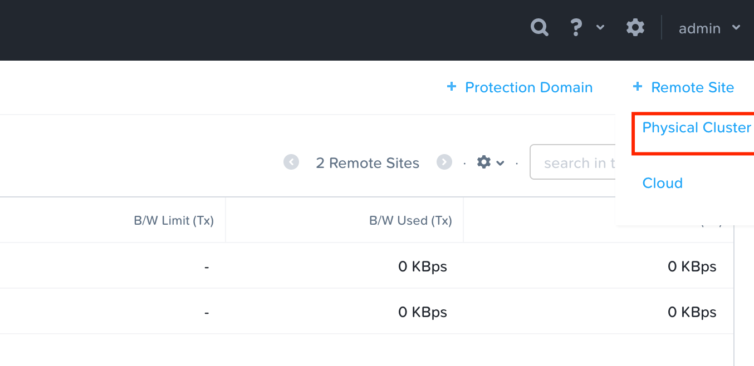The height and width of the screenshot is (366, 754).
Task: Choose the Cloud option in the menu
Action: (x=662, y=183)
